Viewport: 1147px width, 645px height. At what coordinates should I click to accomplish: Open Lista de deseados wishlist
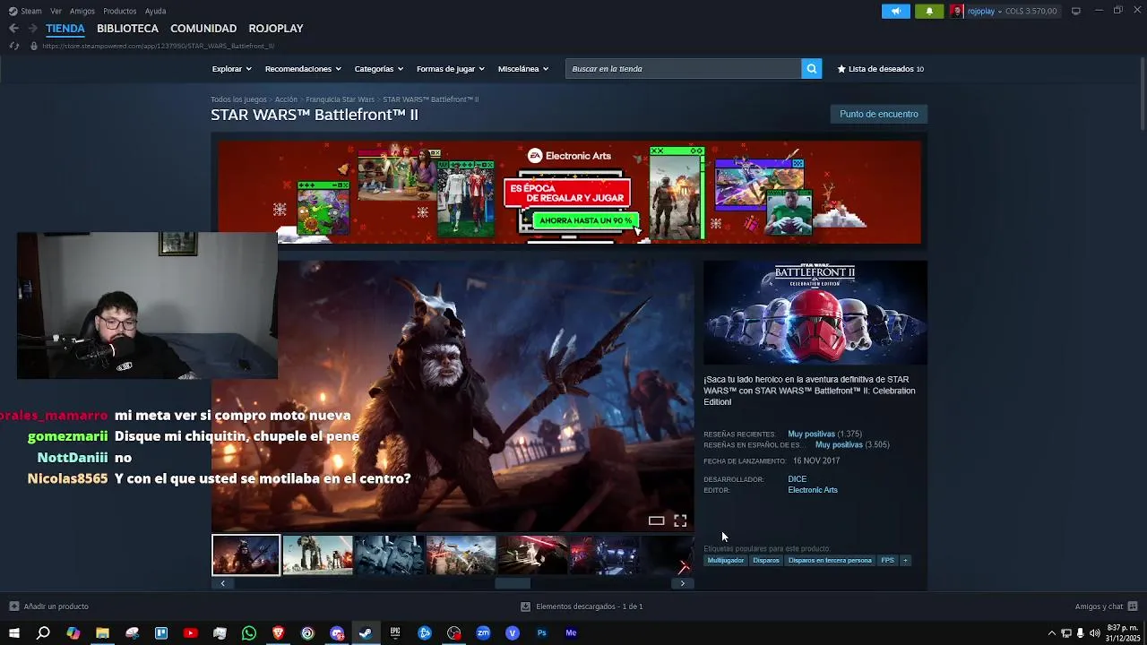tap(881, 69)
